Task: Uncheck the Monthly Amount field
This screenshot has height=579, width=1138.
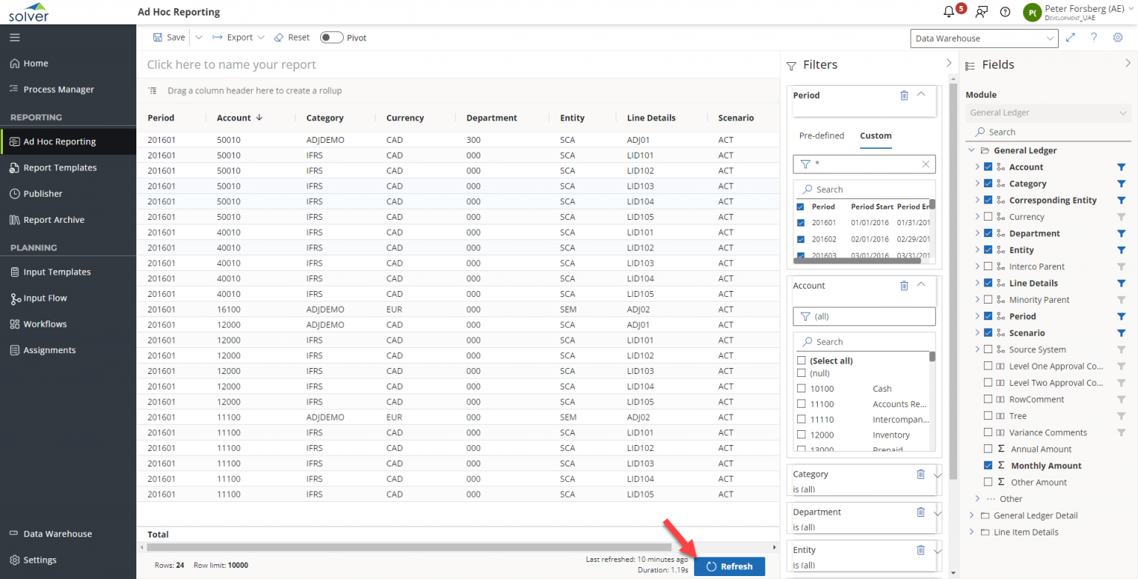Action: 988,465
